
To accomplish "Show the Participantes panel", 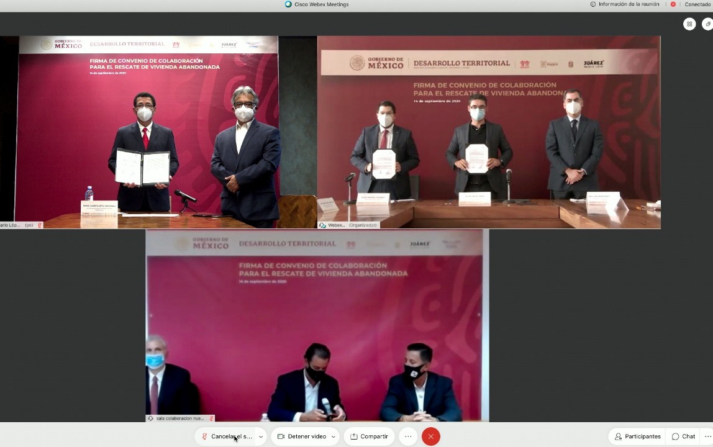I will click(x=637, y=436).
